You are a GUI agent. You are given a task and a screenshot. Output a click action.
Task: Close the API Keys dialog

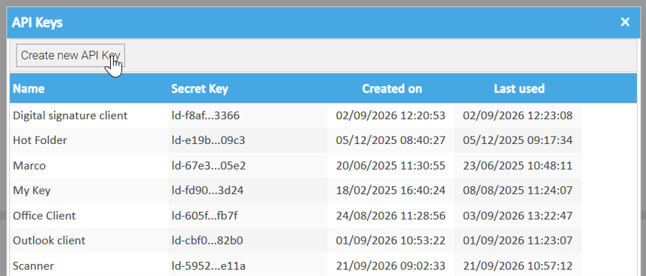(625, 22)
